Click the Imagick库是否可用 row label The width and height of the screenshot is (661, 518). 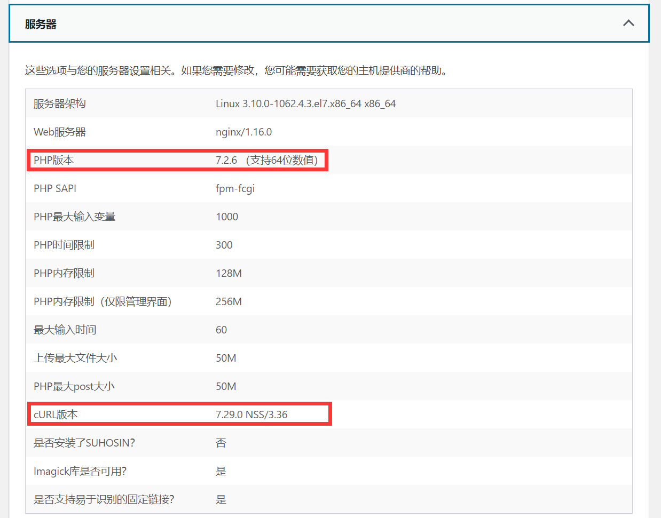[x=80, y=471]
